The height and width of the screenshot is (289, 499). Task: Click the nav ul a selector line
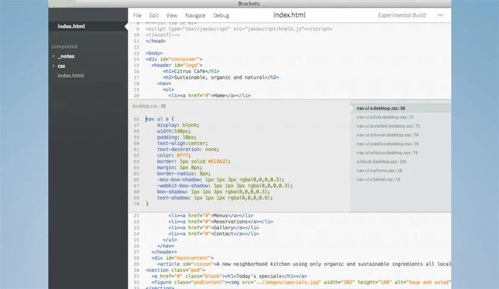[160, 119]
